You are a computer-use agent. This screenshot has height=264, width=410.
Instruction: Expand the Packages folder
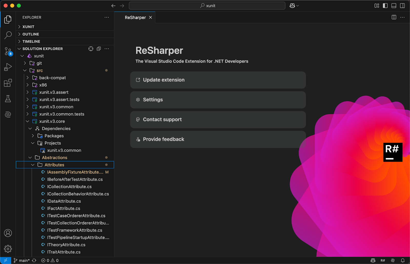[x=33, y=136]
